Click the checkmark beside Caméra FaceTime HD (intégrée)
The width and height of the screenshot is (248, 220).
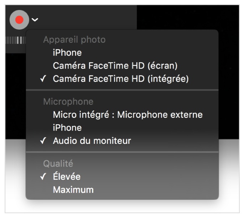(43, 79)
